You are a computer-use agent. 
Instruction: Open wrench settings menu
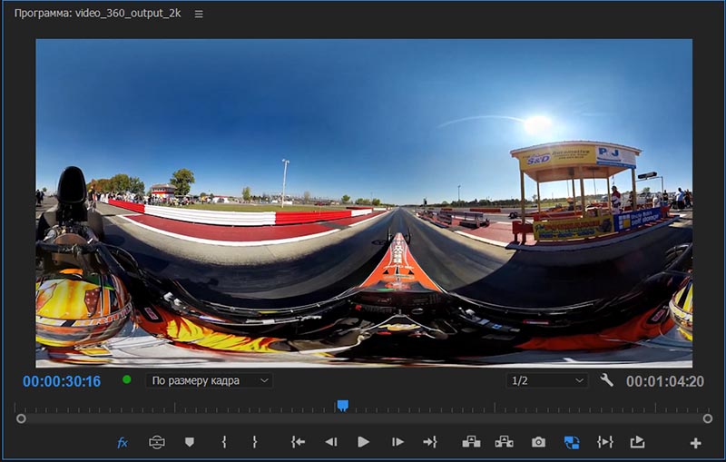[606, 380]
